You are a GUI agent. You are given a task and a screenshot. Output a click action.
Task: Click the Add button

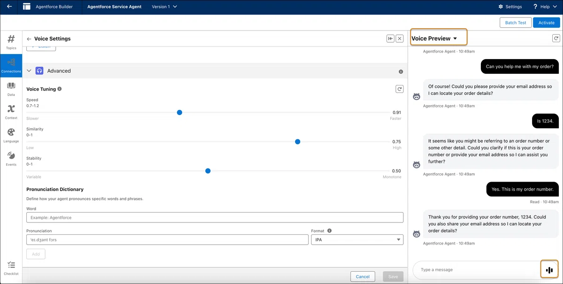36,254
